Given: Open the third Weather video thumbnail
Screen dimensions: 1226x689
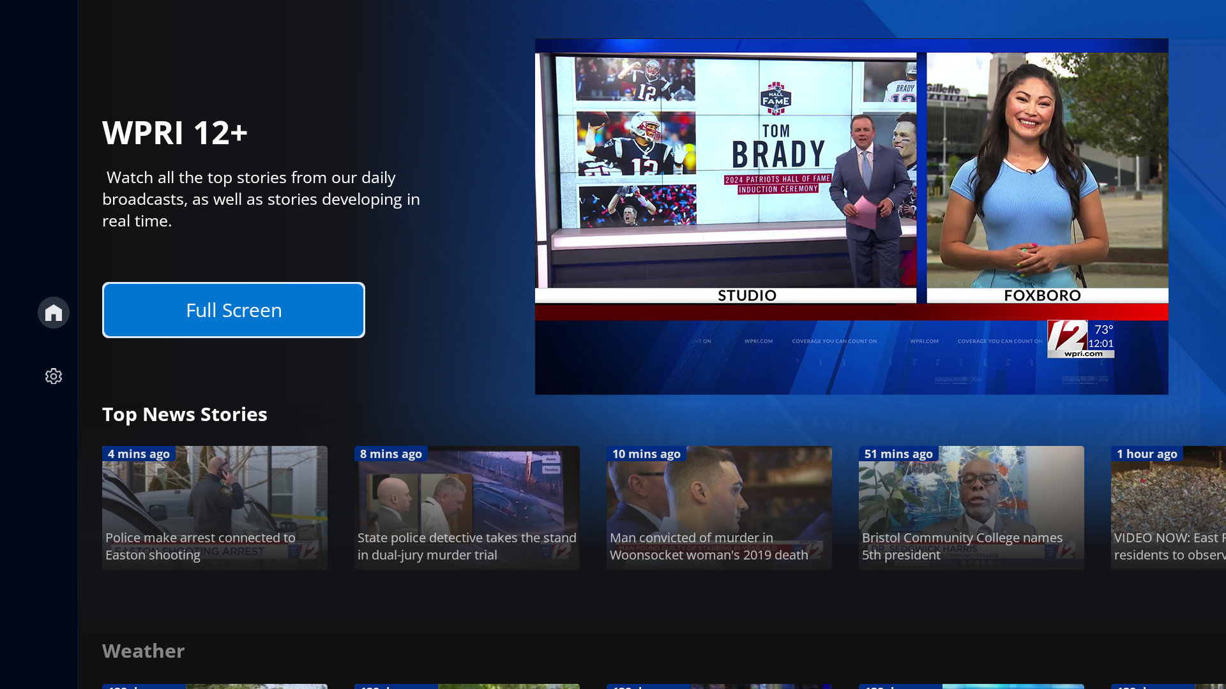Looking at the screenshot, I should click(x=719, y=686).
